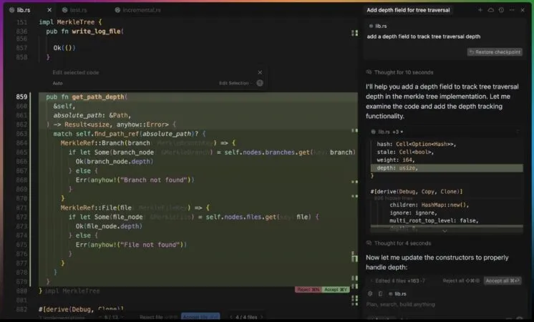The height and width of the screenshot is (322, 534).
Task: Click line number 864 in the gutter
Action: coord(21,142)
